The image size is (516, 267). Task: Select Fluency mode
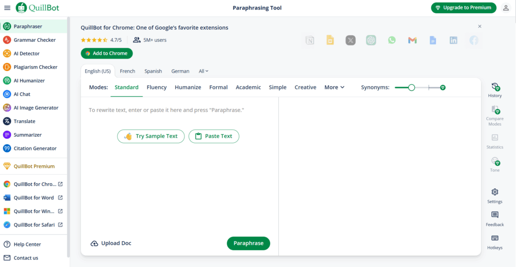(x=157, y=87)
